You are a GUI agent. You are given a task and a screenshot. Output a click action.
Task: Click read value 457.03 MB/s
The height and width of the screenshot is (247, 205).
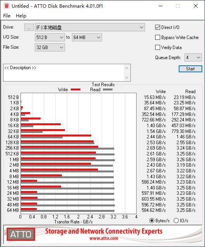point(183,125)
